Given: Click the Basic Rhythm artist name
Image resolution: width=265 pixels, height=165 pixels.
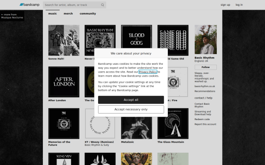Looking at the screenshot, I should pos(204,58).
